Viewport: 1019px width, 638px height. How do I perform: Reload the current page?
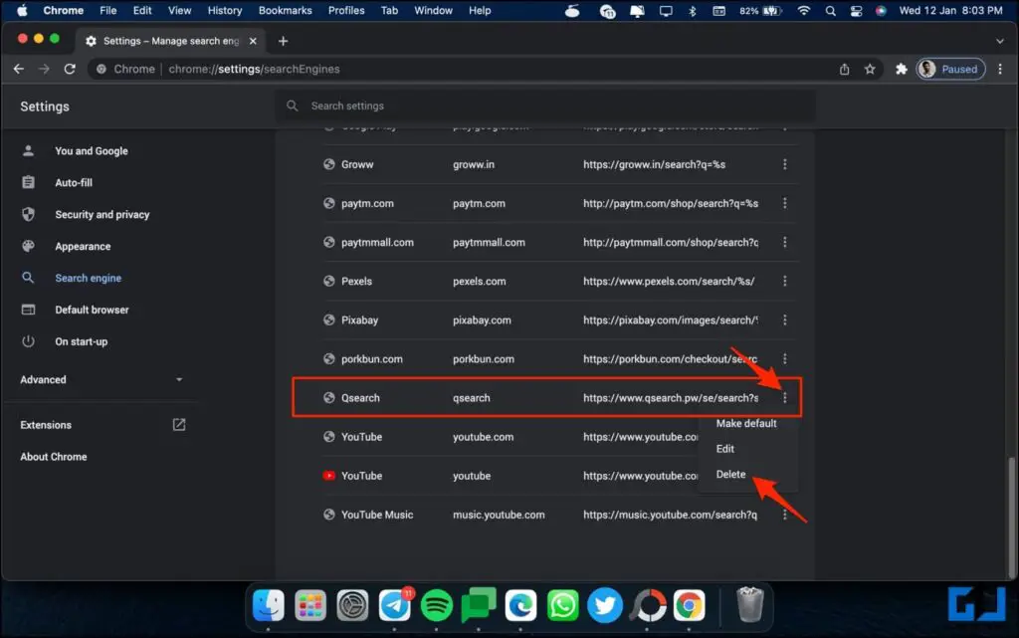(70, 69)
